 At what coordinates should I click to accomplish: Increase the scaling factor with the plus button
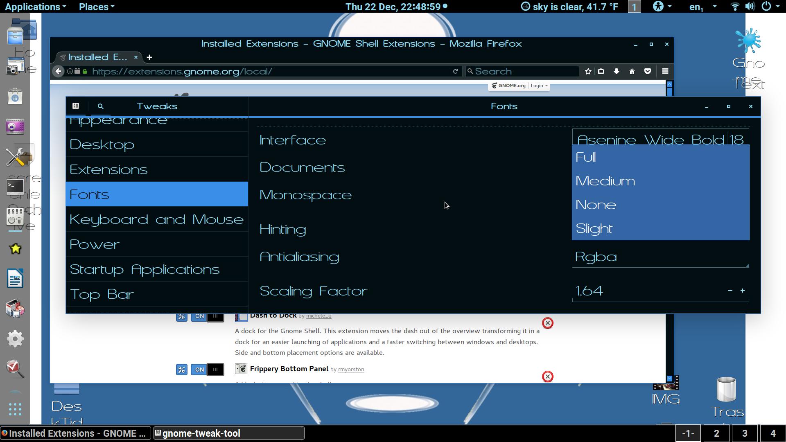coord(742,291)
